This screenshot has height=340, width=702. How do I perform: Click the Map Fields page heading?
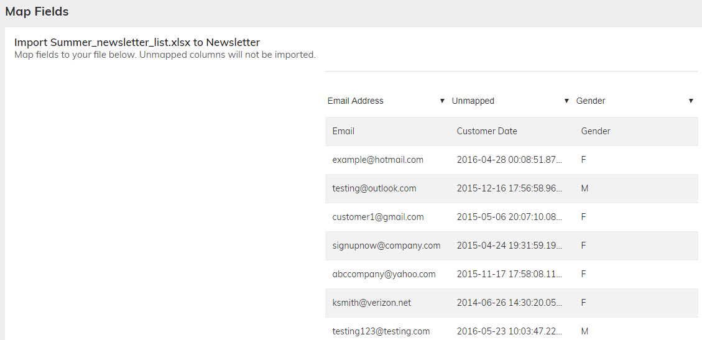37,12
